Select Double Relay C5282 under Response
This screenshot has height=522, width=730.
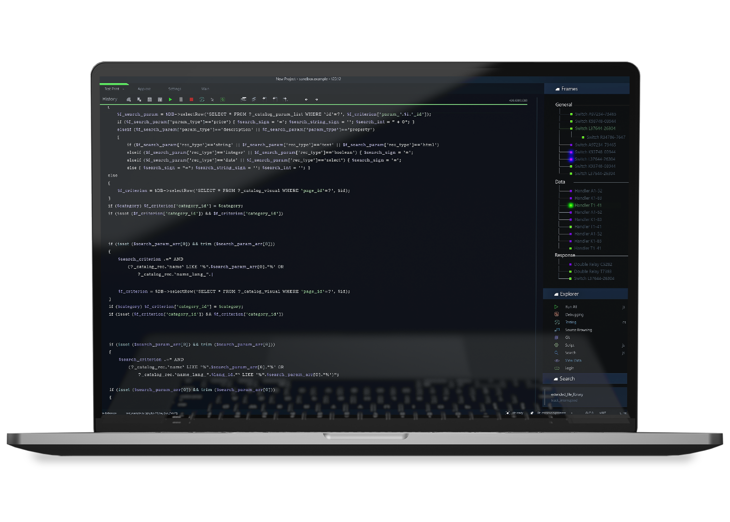(592, 264)
